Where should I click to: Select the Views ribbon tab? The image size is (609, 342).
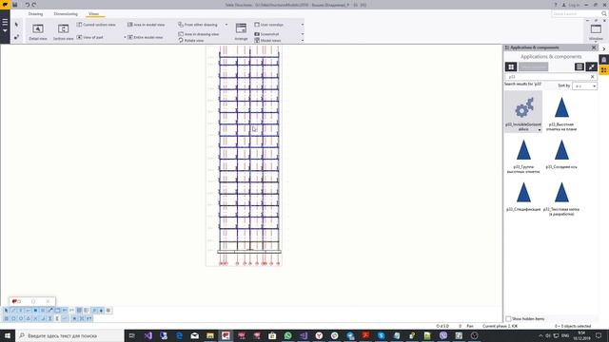[93, 14]
